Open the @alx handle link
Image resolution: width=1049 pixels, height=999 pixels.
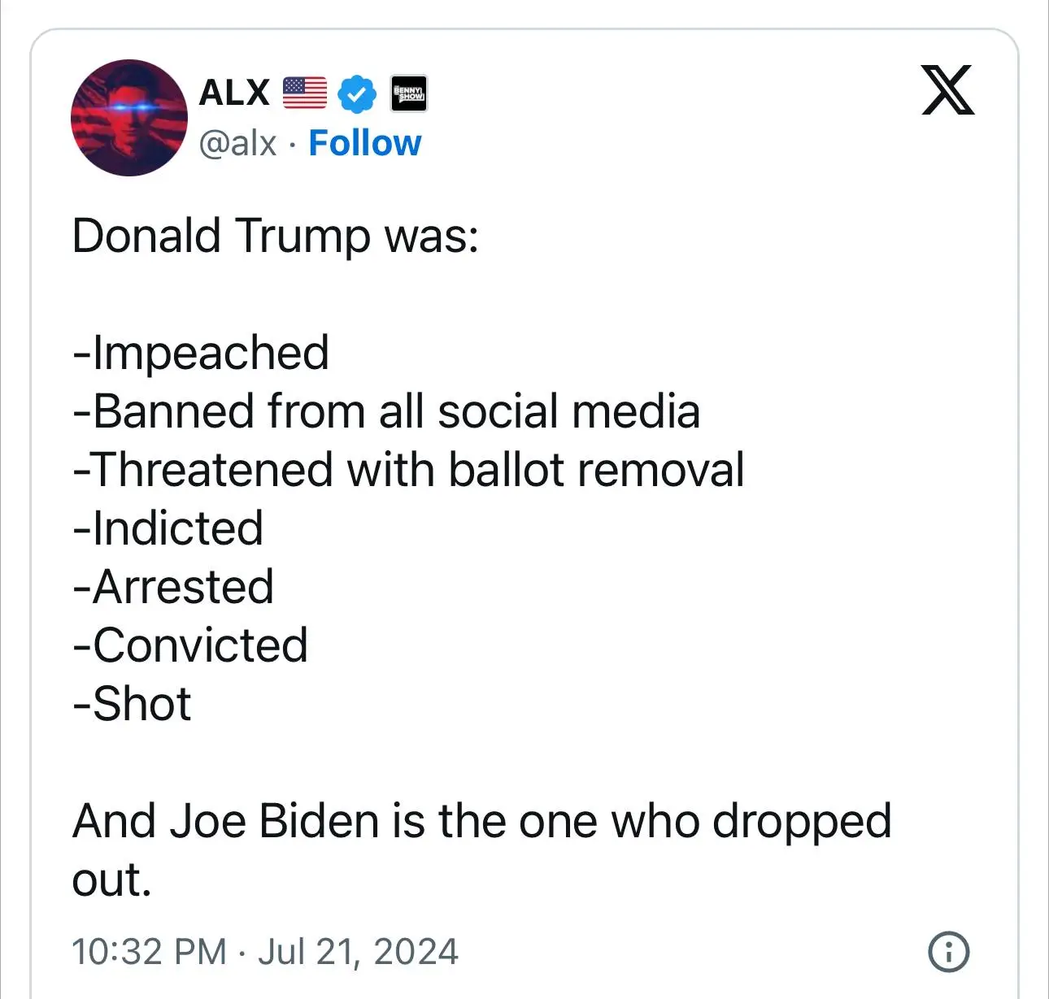pyautogui.click(x=237, y=143)
